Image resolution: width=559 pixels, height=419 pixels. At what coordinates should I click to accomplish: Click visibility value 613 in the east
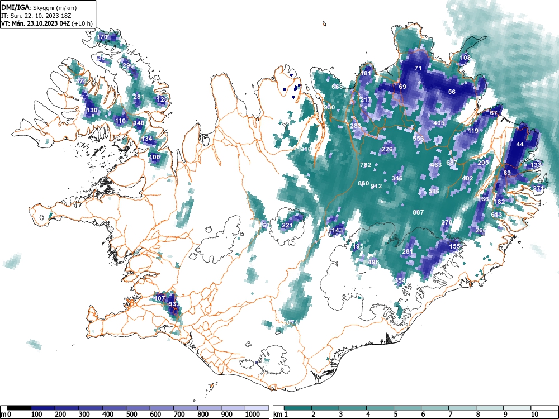[x=496, y=215]
